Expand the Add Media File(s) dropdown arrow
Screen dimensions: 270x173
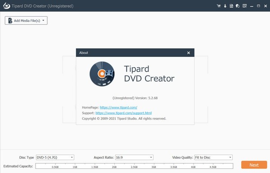click(43, 21)
